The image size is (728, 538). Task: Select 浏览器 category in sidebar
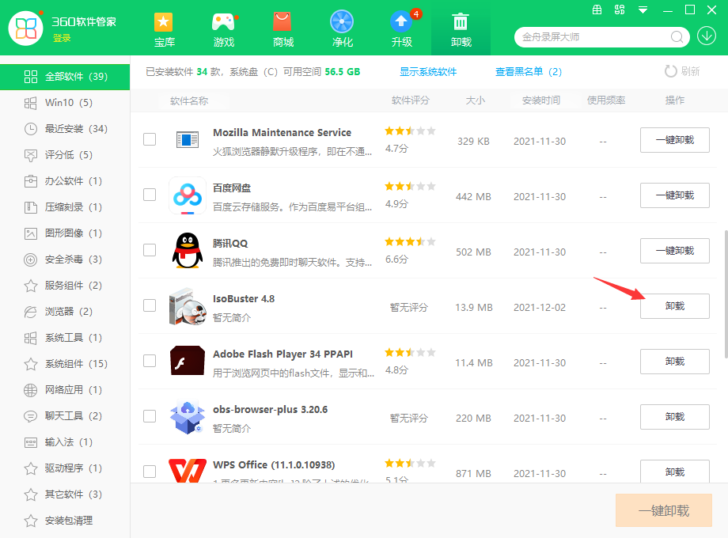click(68, 312)
